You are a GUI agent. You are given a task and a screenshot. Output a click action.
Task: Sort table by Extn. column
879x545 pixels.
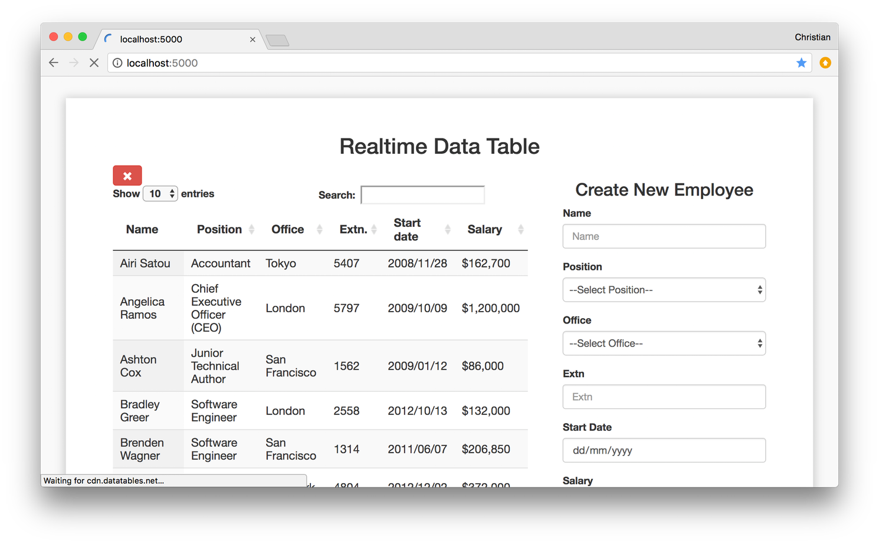(353, 229)
